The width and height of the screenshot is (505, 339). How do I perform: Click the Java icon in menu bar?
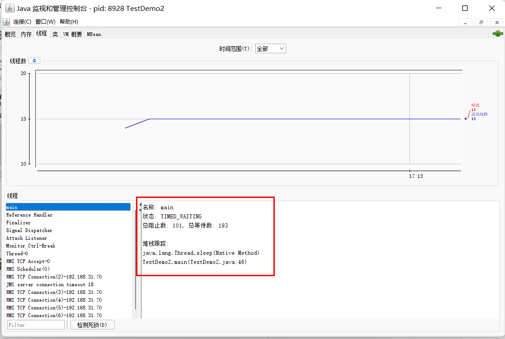click(x=6, y=21)
